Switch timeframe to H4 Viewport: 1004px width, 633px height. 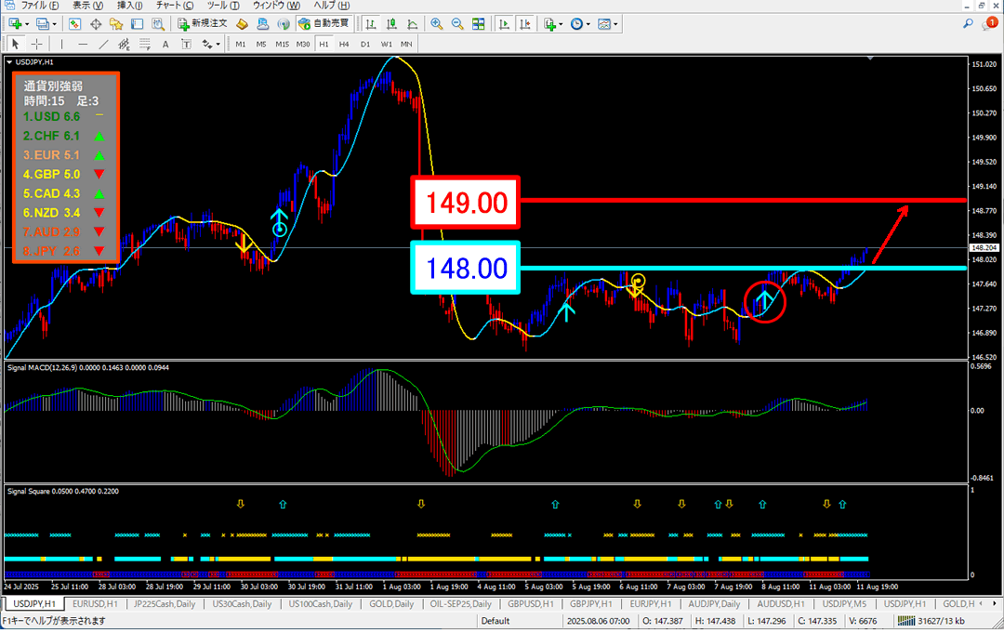coord(344,45)
